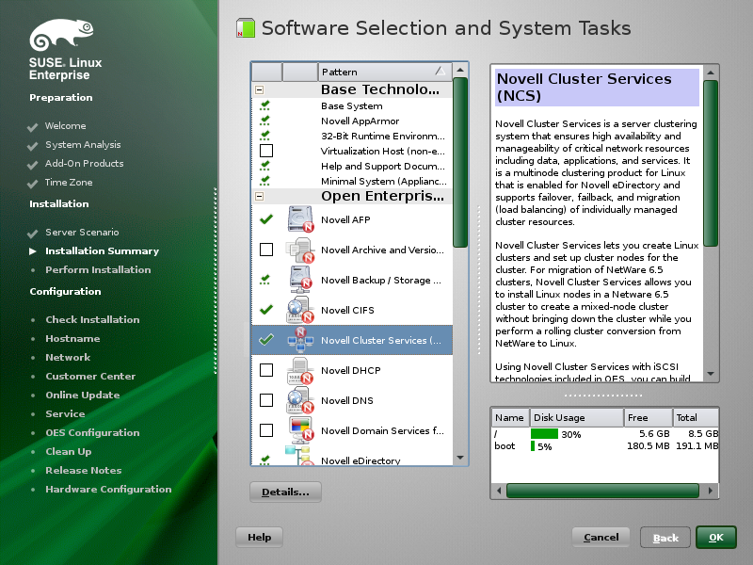The height and width of the screenshot is (565, 753).
Task: Click description pane scroll up arrow
Action: (711, 73)
